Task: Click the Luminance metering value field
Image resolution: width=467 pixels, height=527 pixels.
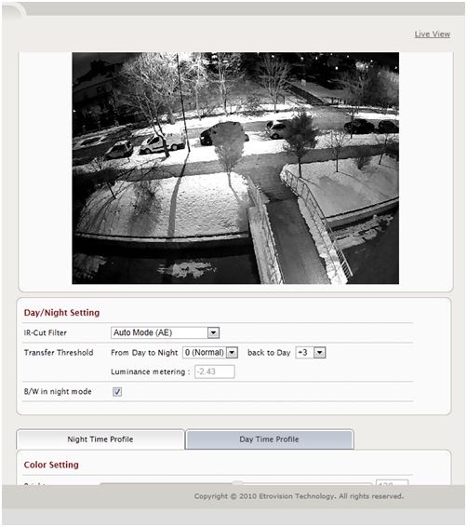Action: (215, 372)
